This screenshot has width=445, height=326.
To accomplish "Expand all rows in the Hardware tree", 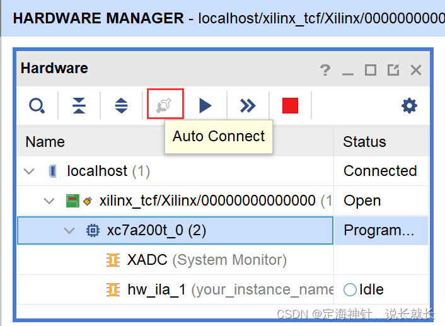I will [121, 106].
